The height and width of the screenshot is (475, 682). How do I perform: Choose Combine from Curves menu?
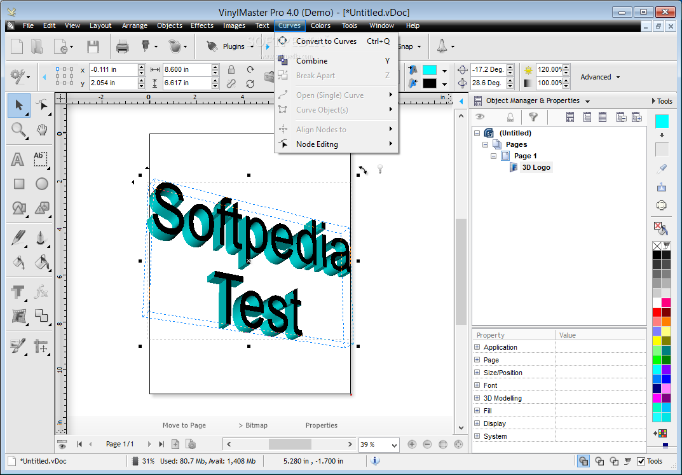pos(336,61)
